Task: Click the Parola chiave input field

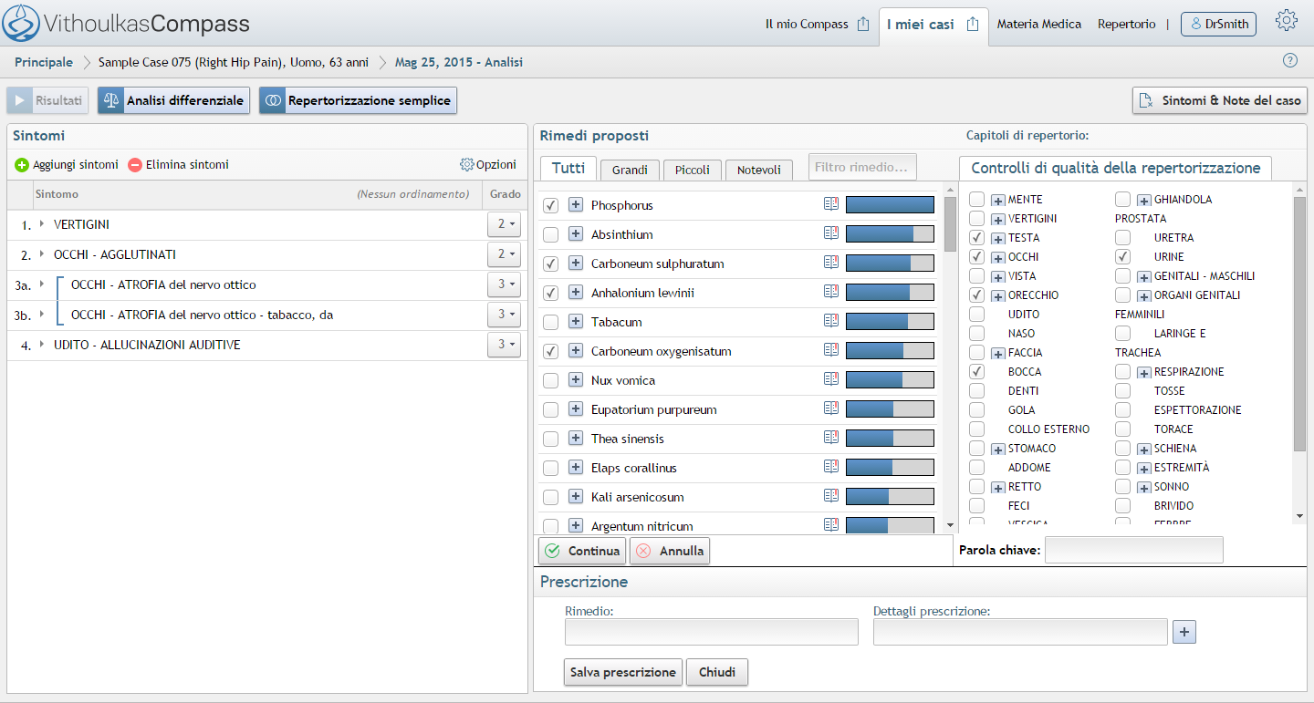Action: [x=1134, y=550]
